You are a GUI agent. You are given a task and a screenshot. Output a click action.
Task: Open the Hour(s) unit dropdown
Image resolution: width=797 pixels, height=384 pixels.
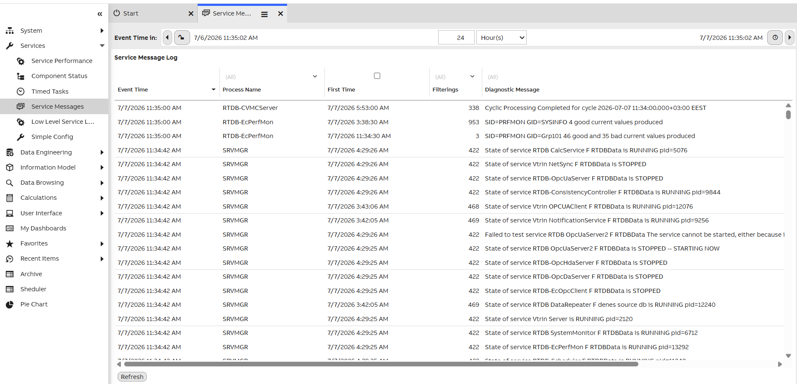(501, 37)
